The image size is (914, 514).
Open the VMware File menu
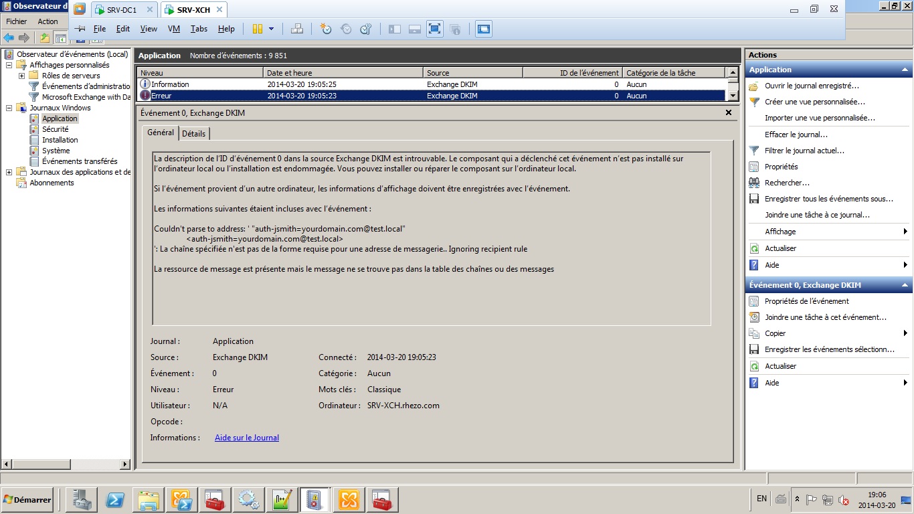click(100, 29)
